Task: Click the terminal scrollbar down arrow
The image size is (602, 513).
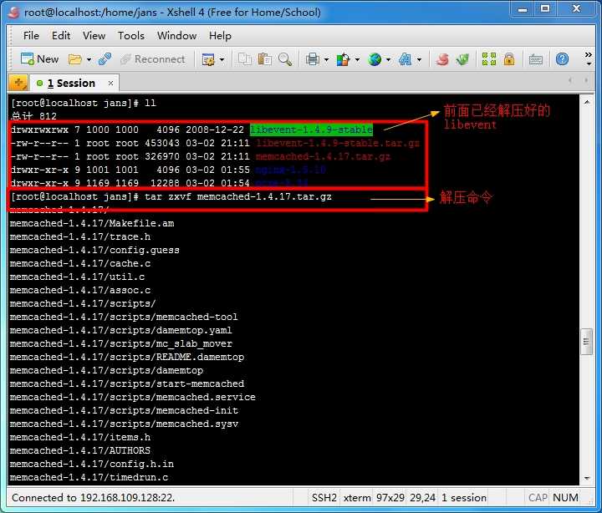Action: click(x=587, y=478)
